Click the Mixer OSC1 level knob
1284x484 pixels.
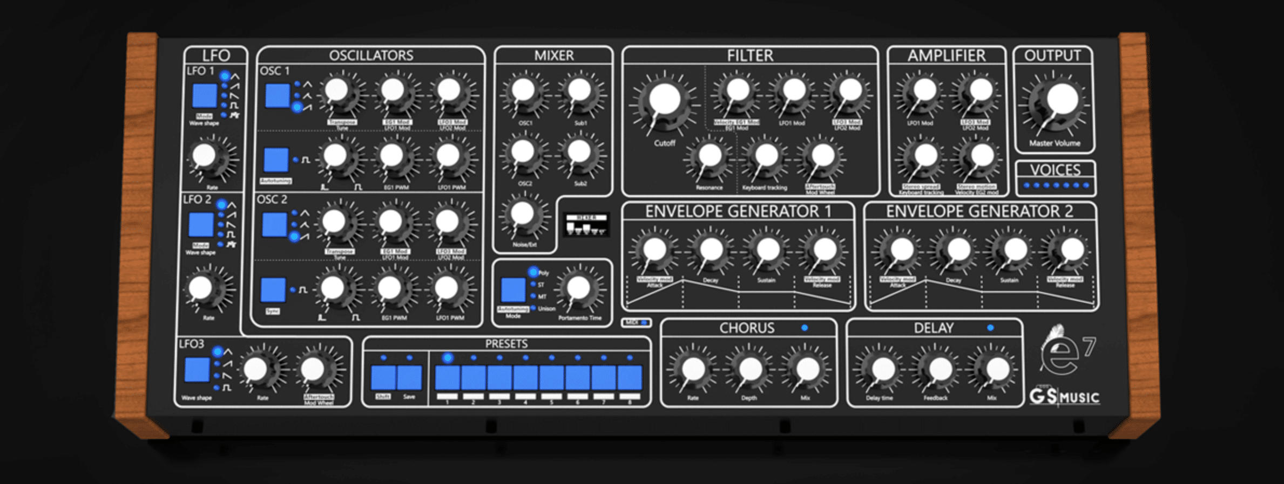(524, 92)
